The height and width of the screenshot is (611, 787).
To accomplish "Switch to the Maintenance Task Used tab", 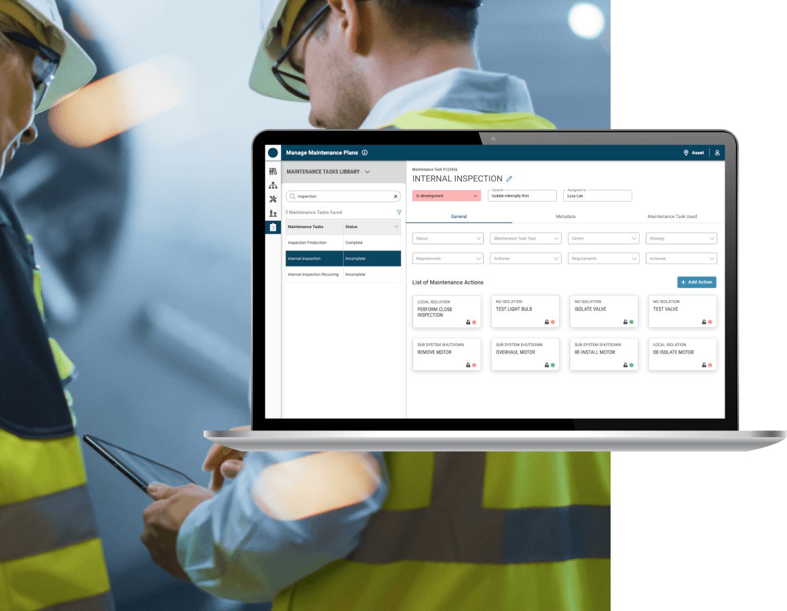I will coord(672,217).
